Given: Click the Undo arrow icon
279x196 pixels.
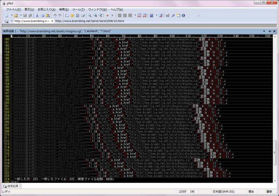Looking at the screenshot, I should pyautogui.click(x=55, y=15).
